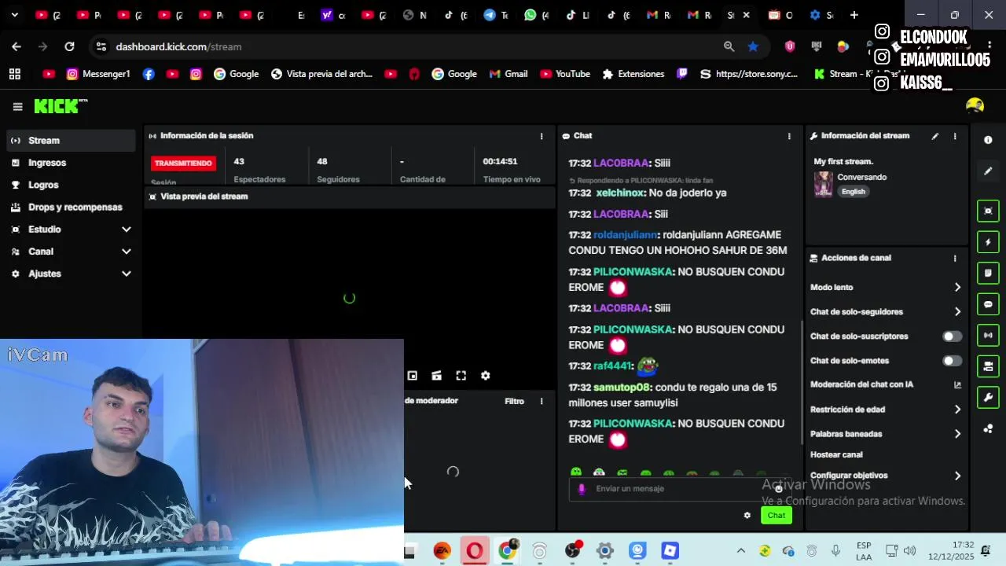Open Drops y recompensas in sidebar
Screen dimensions: 1006x566
[71, 207]
